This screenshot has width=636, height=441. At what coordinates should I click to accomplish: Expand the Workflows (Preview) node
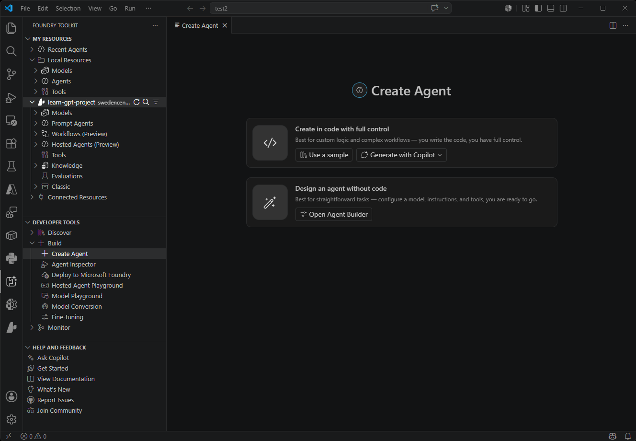coord(36,134)
